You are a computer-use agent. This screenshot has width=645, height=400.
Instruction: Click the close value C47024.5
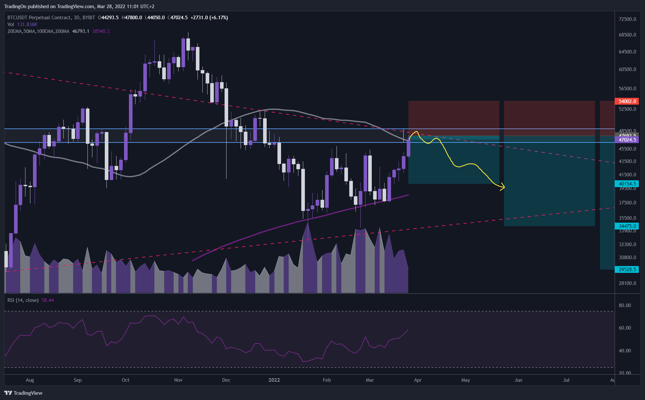(x=178, y=18)
